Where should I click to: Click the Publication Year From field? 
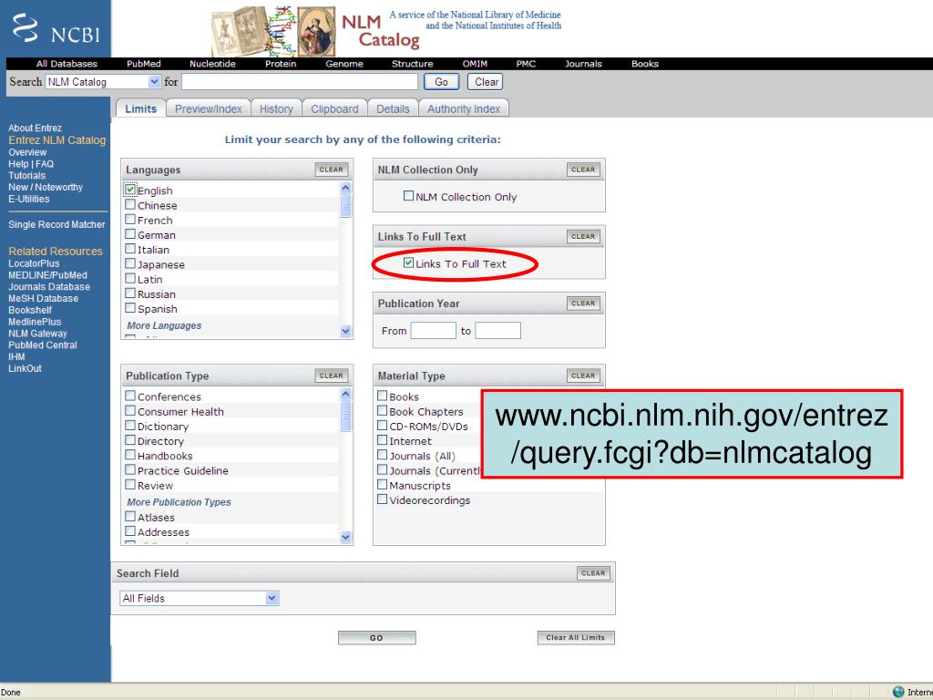click(433, 330)
